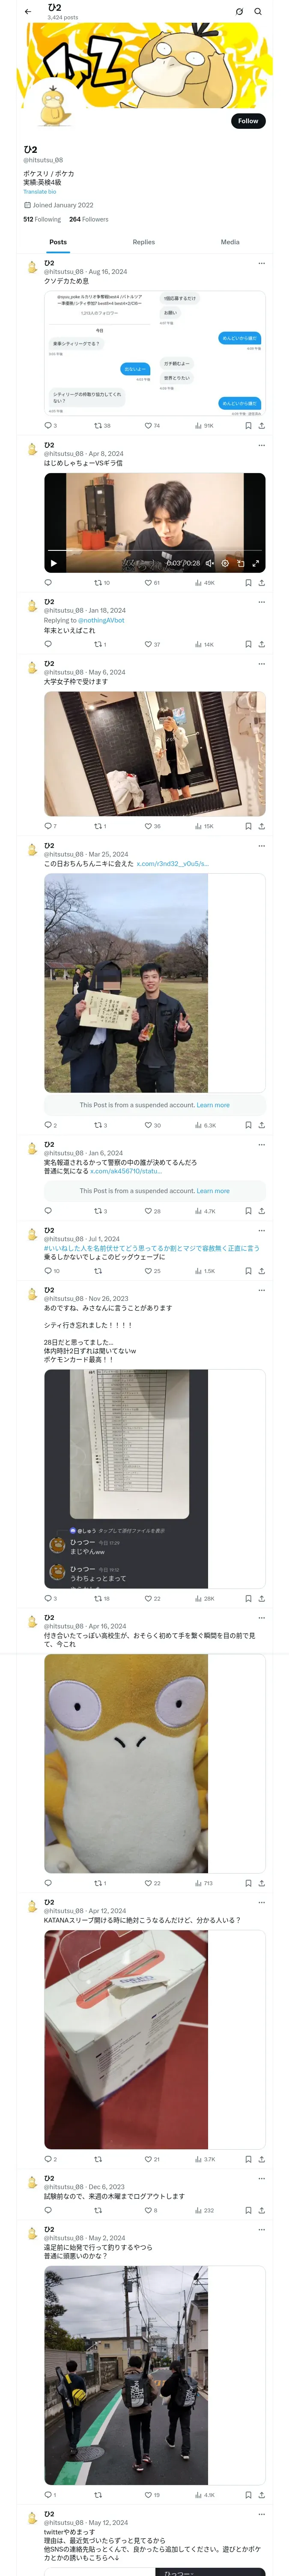Repost the Aug 16, 2024 post with 38 reposts

[x=101, y=425]
